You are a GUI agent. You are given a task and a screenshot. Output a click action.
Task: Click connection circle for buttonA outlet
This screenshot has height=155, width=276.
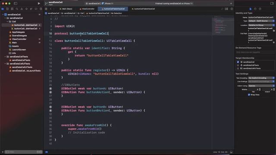tap(50, 89)
